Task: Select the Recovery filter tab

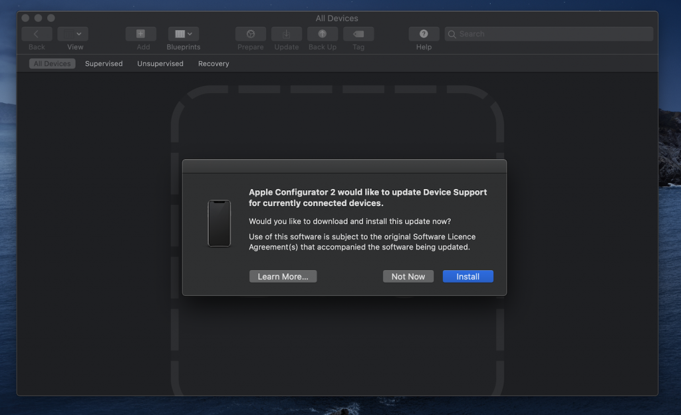Action: pyautogui.click(x=213, y=63)
